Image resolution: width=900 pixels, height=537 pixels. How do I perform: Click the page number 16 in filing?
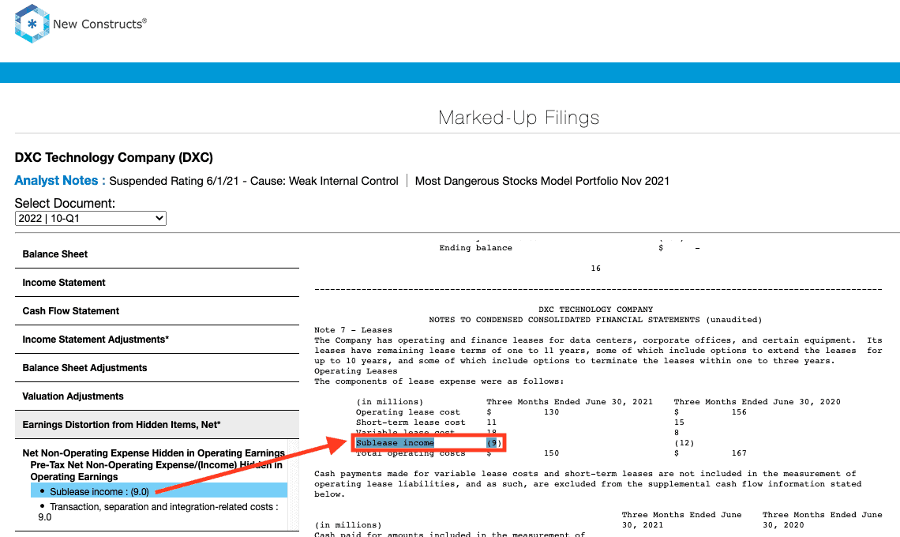[x=596, y=268]
